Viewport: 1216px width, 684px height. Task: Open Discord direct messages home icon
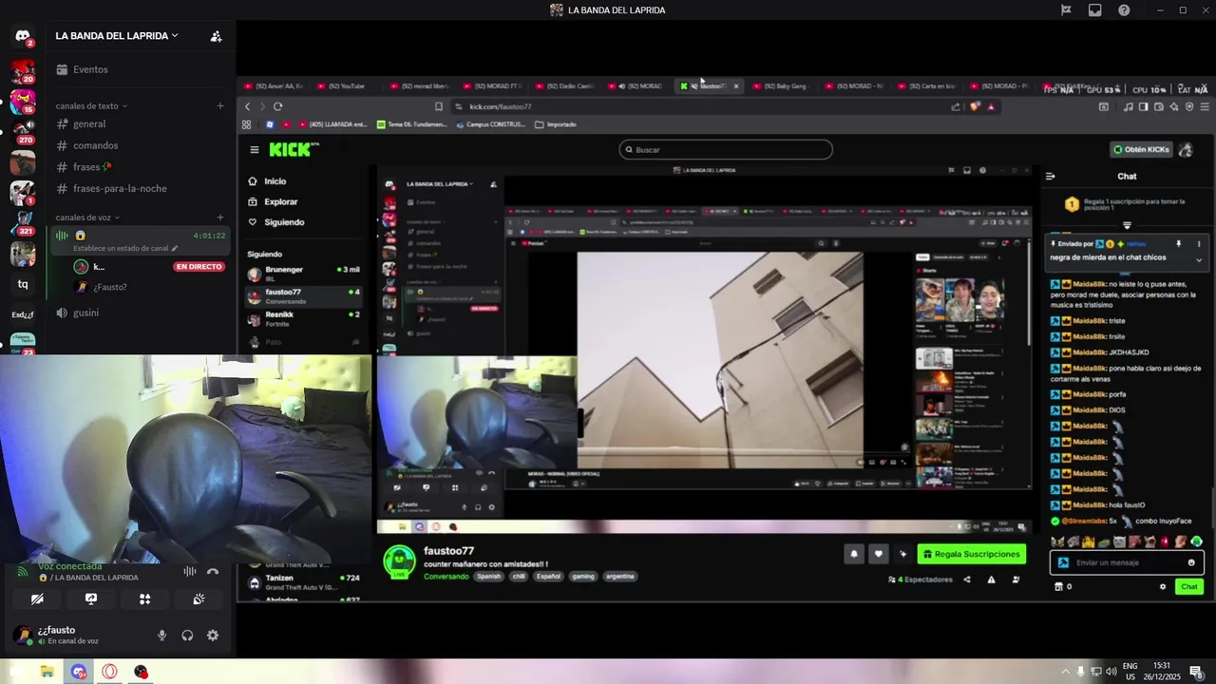[23, 36]
